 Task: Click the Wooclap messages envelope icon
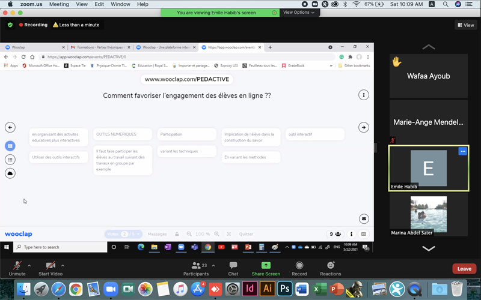pos(364,219)
